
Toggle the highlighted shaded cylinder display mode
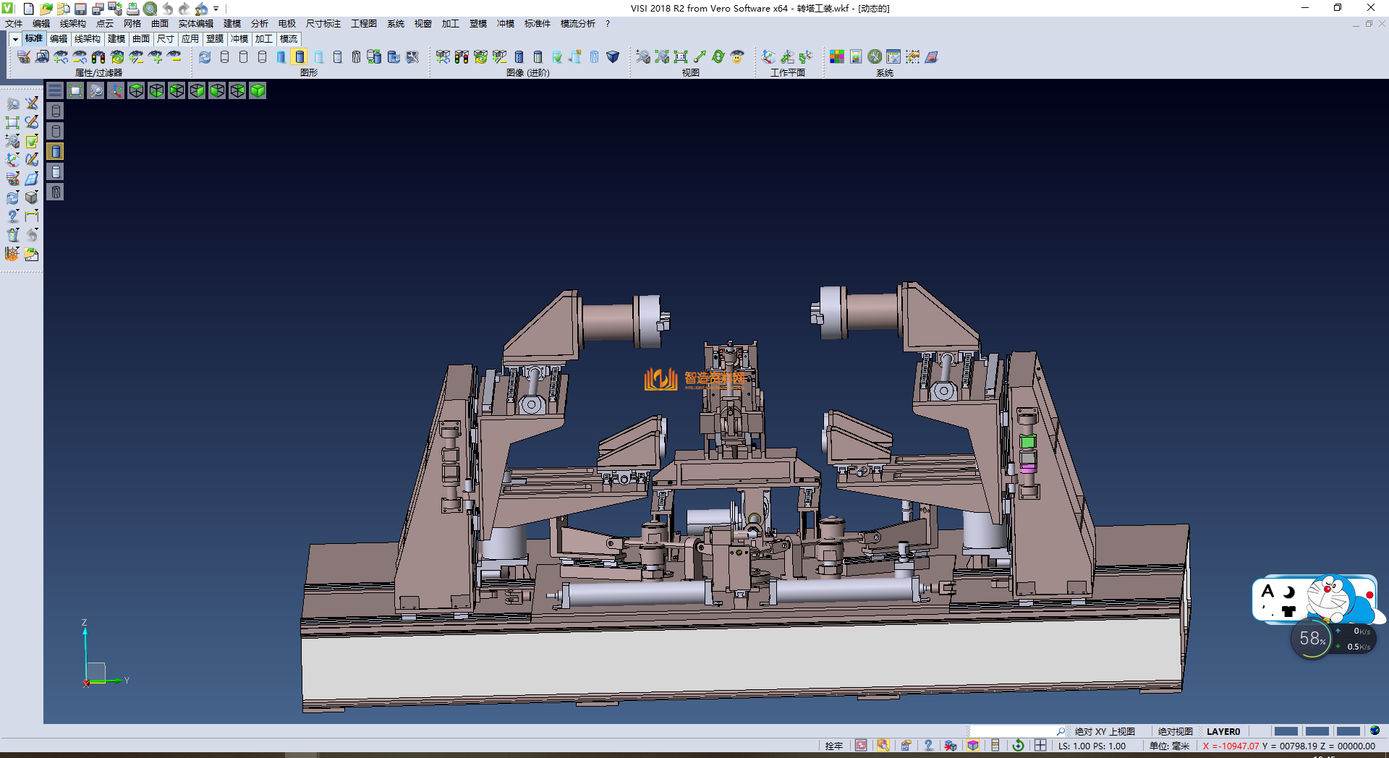click(x=300, y=57)
